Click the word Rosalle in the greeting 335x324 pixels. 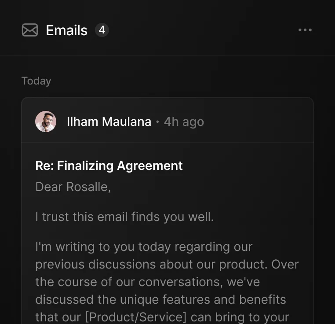87,187
